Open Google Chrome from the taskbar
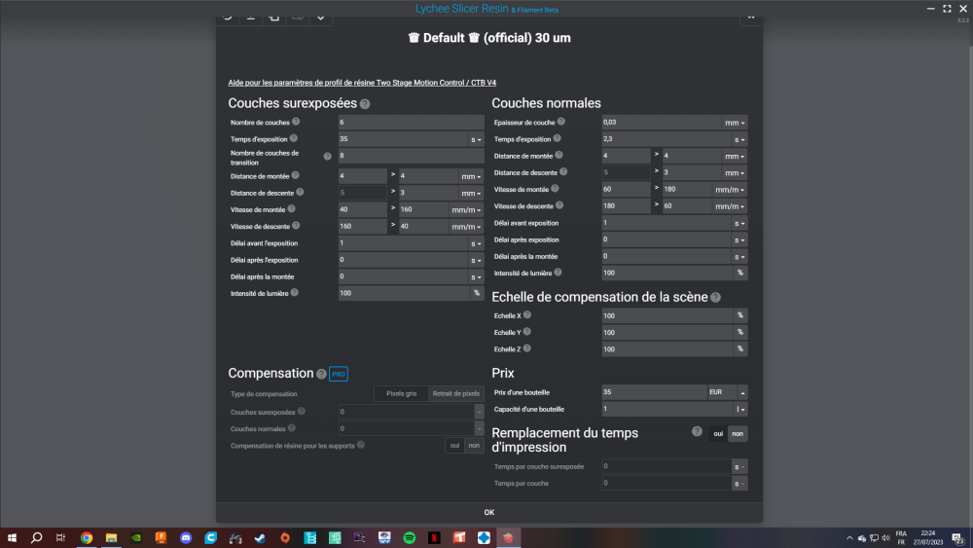973x548 pixels. [x=87, y=538]
